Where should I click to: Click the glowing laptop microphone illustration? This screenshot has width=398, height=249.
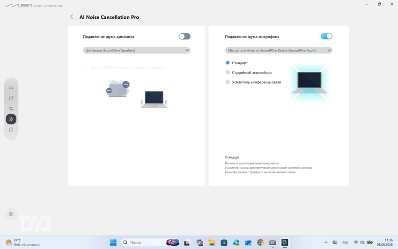(x=309, y=83)
